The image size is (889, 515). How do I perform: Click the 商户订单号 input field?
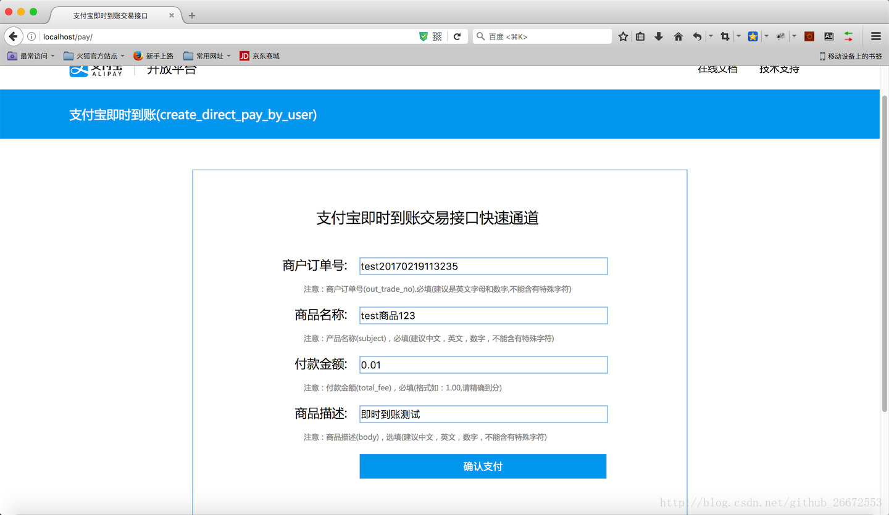click(483, 266)
